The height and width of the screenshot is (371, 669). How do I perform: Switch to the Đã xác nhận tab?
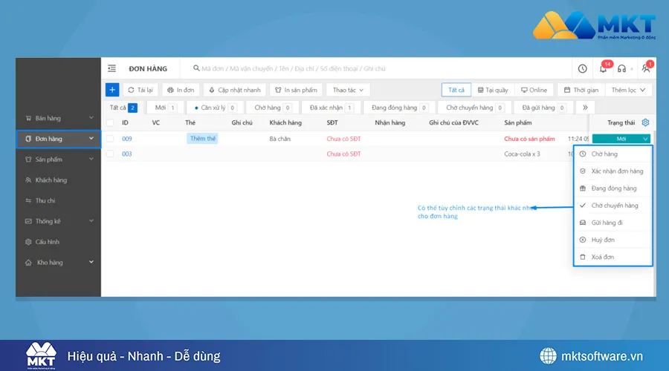tap(330, 108)
